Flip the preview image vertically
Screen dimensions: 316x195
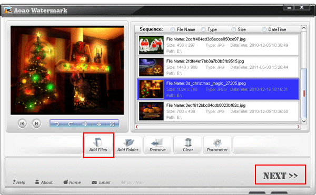[x=85, y=124]
